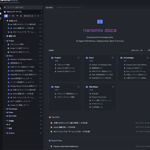Collapse the Docs folder in the sidebar tree

pos(5,56)
